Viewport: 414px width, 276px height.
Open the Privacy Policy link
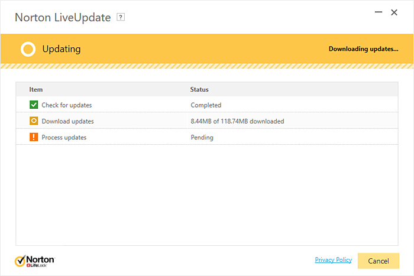click(x=333, y=260)
